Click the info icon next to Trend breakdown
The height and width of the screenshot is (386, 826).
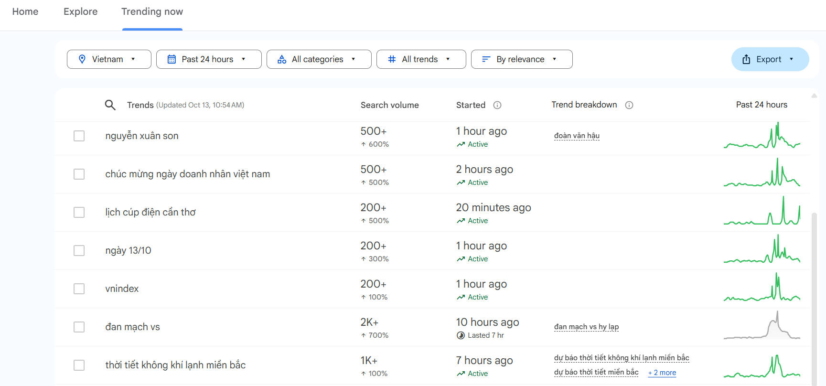629,105
